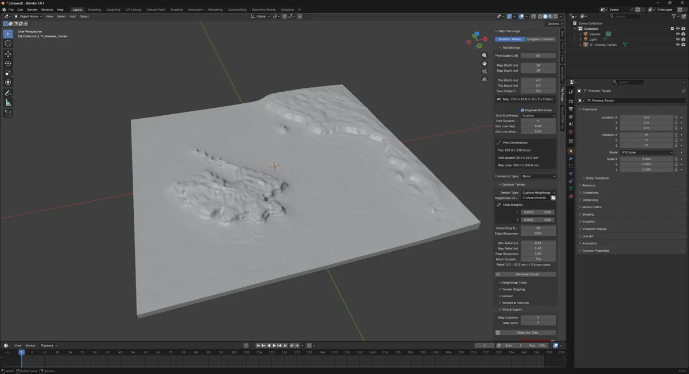The width and height of the screenshot is (689, 374).
Task: Click the Edge Sharpness slider field
Action: click(538, 233)
